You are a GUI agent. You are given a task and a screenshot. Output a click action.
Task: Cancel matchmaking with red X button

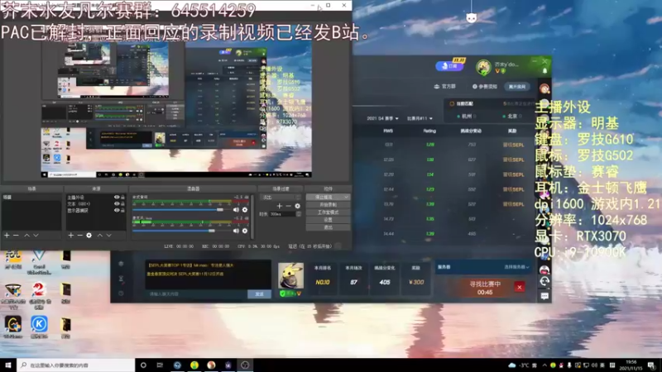520,287
